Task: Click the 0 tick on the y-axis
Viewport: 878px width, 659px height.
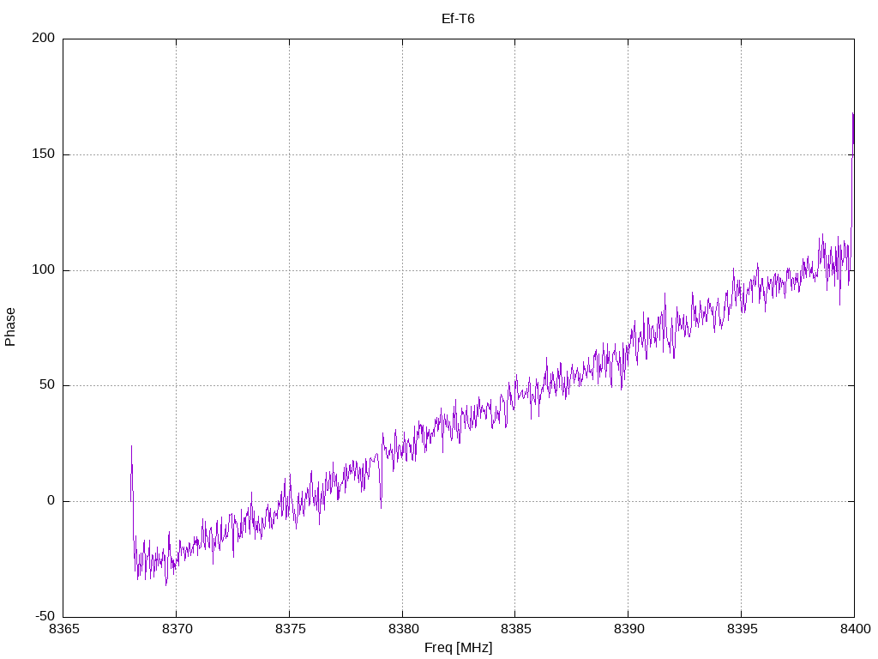Action: [x=51, y=501]
